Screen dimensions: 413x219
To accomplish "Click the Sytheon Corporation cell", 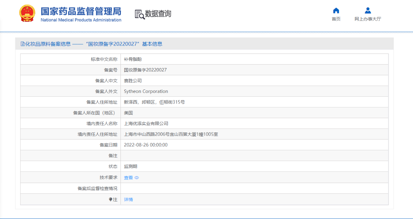I will tap(146, 91).
